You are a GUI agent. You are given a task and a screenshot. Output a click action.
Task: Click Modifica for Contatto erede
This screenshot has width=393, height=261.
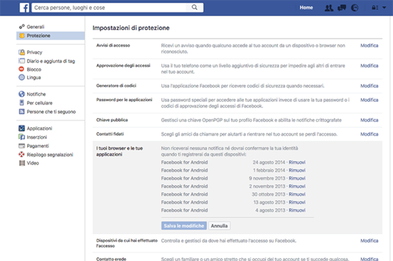pos(369,259)
